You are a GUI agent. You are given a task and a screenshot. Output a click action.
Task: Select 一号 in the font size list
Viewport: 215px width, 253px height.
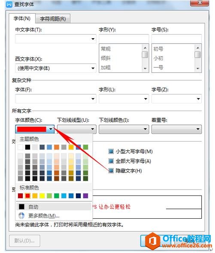coord(158,67)
